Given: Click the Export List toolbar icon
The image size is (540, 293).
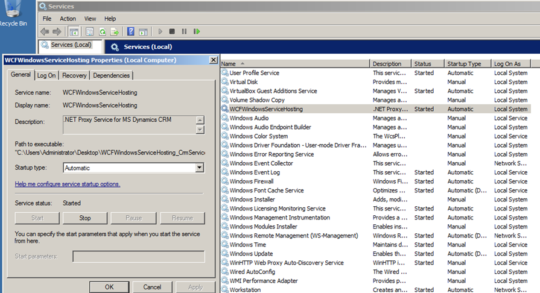Looking at the screenshot, I should click(x=115, y=31).
